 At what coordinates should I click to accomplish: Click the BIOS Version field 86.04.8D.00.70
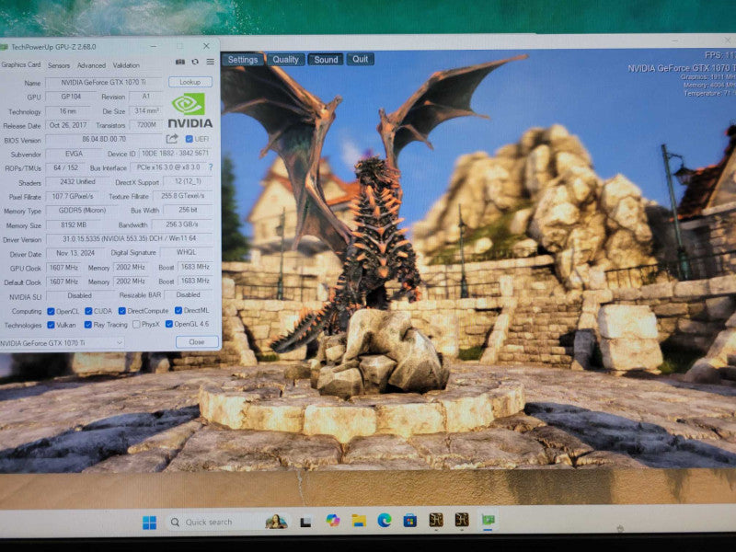[104, 140]
